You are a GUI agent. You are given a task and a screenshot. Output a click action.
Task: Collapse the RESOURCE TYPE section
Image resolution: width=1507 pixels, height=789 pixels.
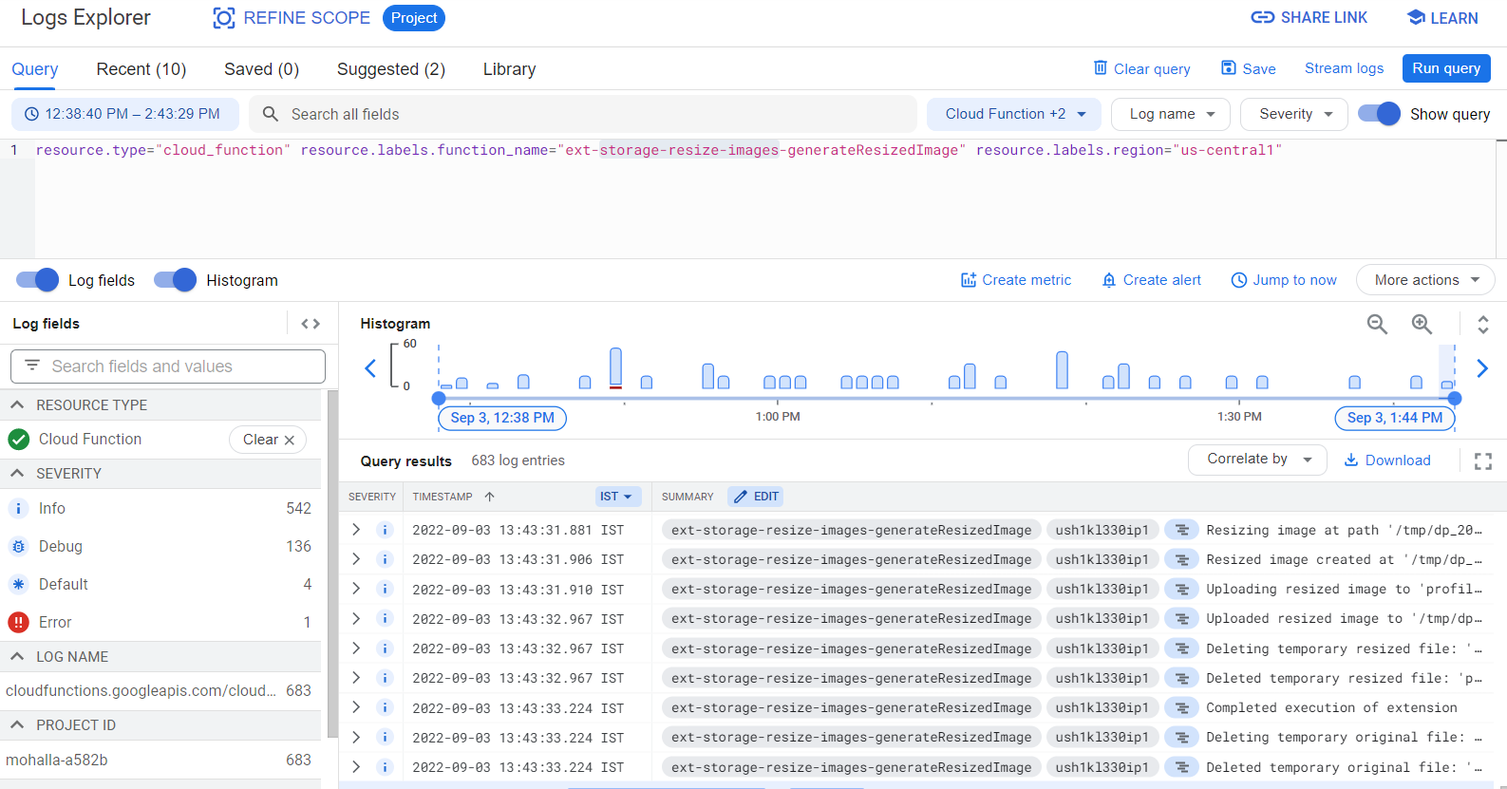coord(17,405)
